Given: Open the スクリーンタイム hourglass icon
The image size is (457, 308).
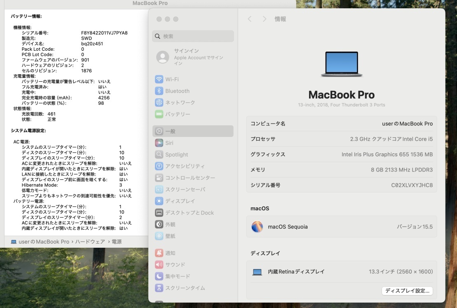Looking at the screenshot, I should (x=159, y=288).
